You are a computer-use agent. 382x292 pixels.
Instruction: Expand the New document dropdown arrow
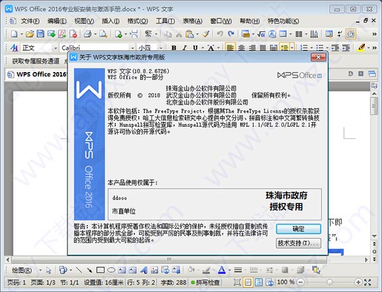(x=22, y=34)
